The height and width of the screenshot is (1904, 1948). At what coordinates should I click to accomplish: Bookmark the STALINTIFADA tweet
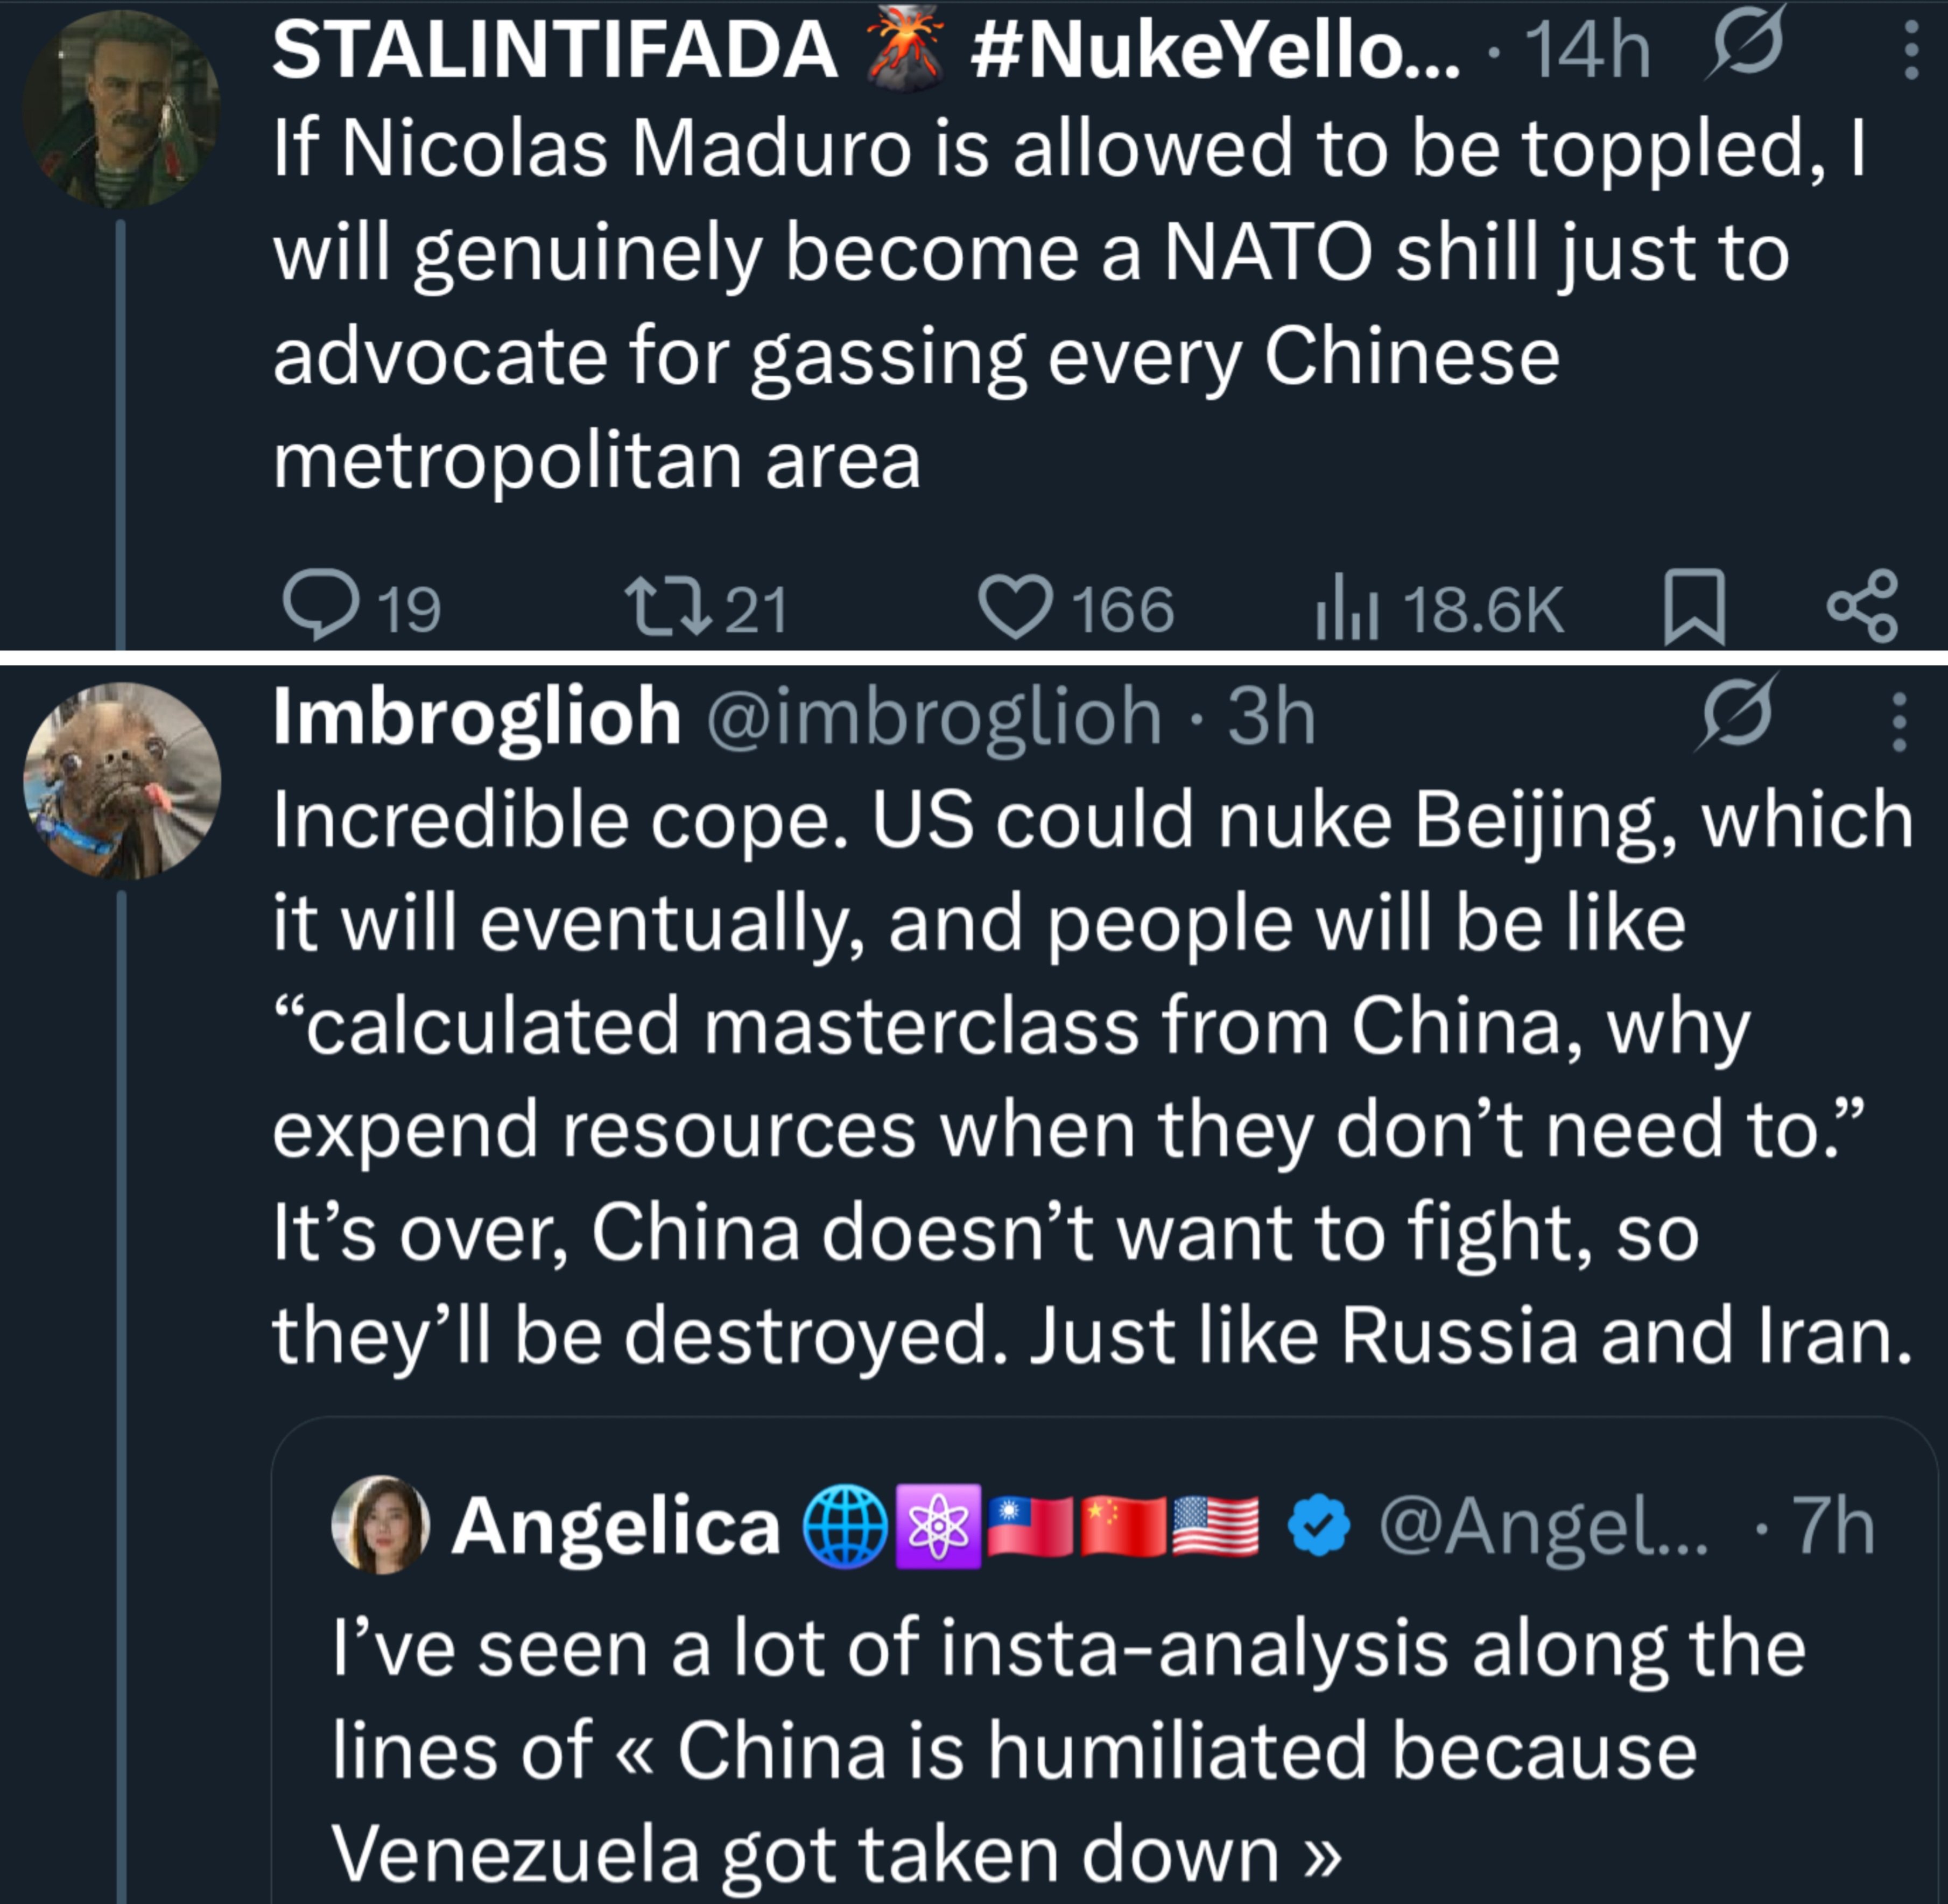point(1693,606)
